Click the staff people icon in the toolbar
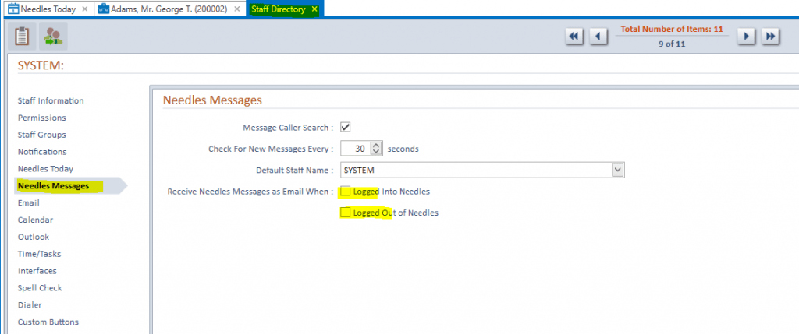 pos(53,36)
